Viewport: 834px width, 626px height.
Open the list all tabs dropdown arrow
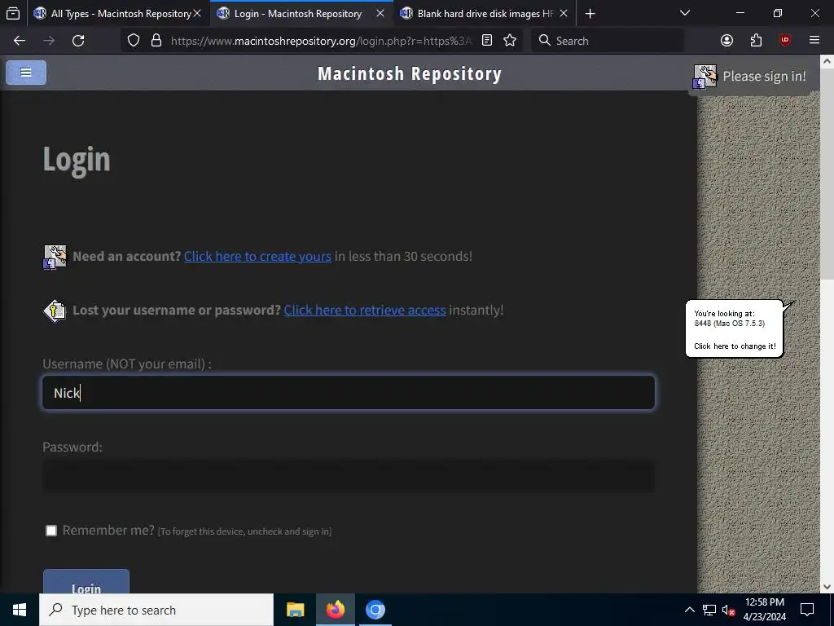click(685, 13)
